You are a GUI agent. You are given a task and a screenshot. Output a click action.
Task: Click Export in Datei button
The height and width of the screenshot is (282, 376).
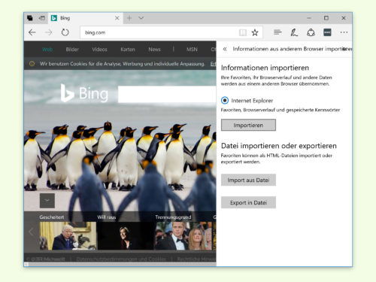pos(248,202)
